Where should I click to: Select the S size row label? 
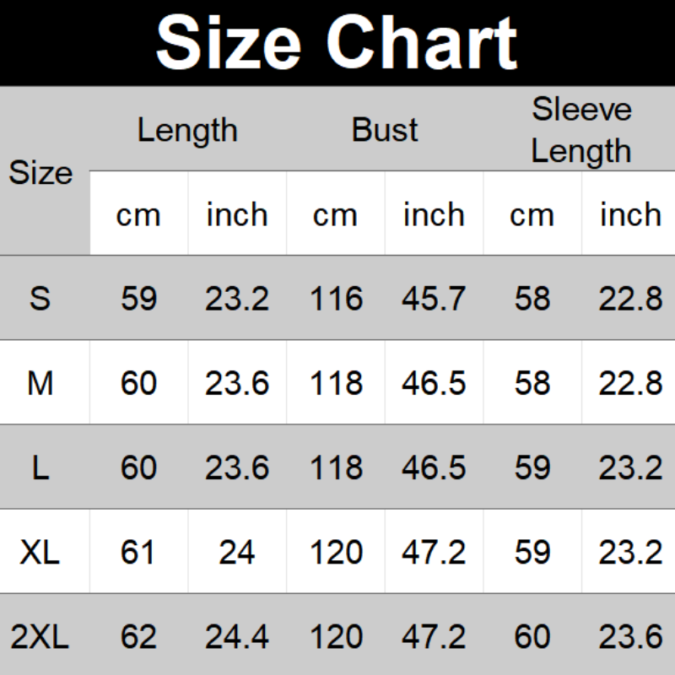pyautogui.click(x=40, y=299)
